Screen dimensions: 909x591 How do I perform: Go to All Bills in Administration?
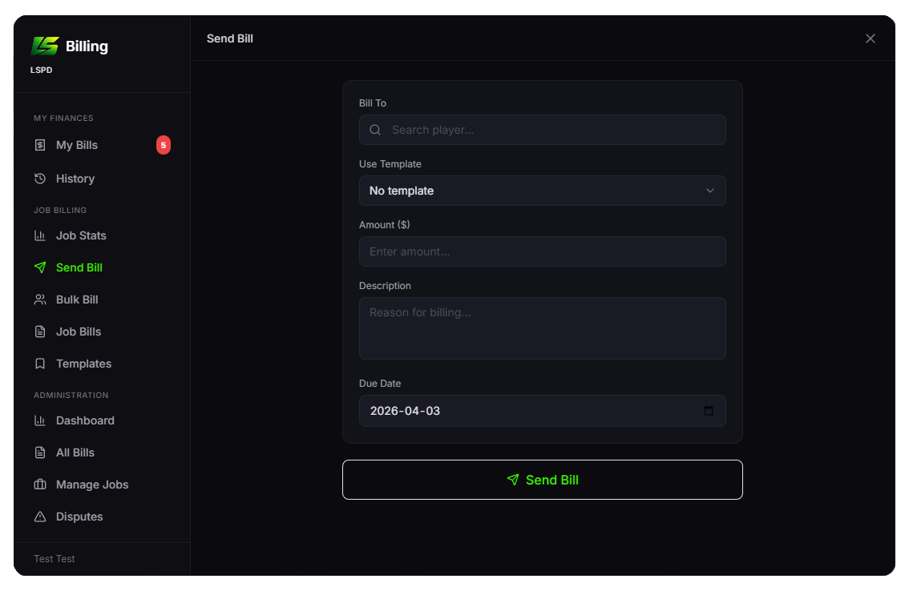pos(75,452)
